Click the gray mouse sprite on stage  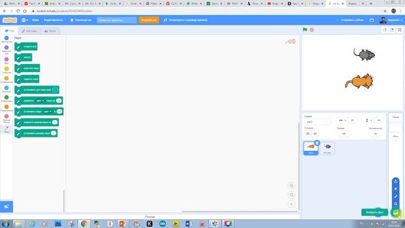point(364,54)
